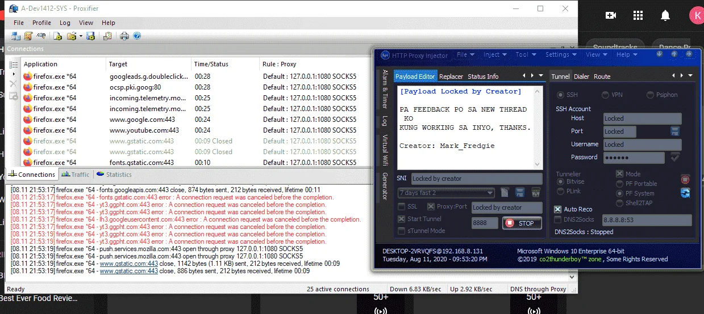Viewport: 704px width, 314px height.
Task: Switch to the Status Info tab
Action: click(483, 77)
